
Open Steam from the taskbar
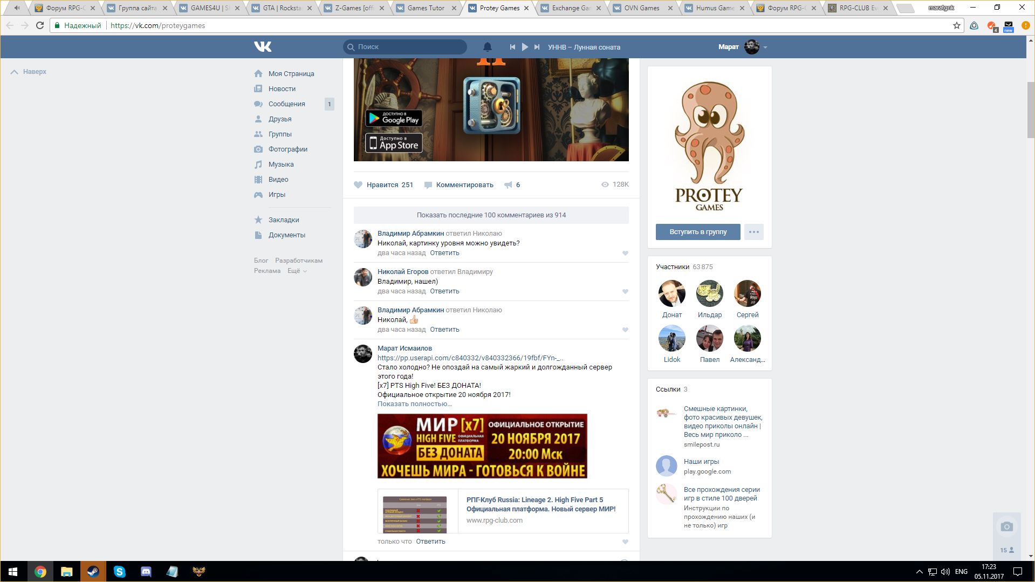pyautogui.click(x=93, y=571)
